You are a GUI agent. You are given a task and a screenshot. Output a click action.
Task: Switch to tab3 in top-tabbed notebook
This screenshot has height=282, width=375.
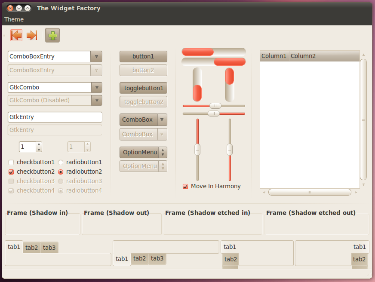(49, 247)
